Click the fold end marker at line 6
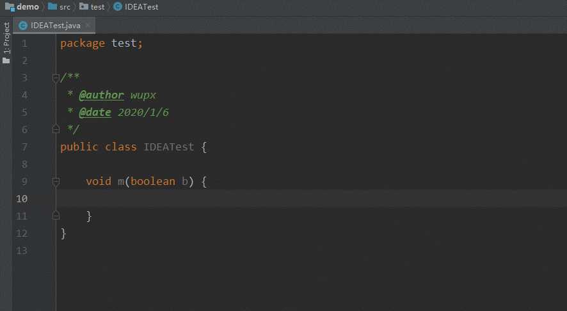Viewport: 567px width, 311px height. click(56, 129)
